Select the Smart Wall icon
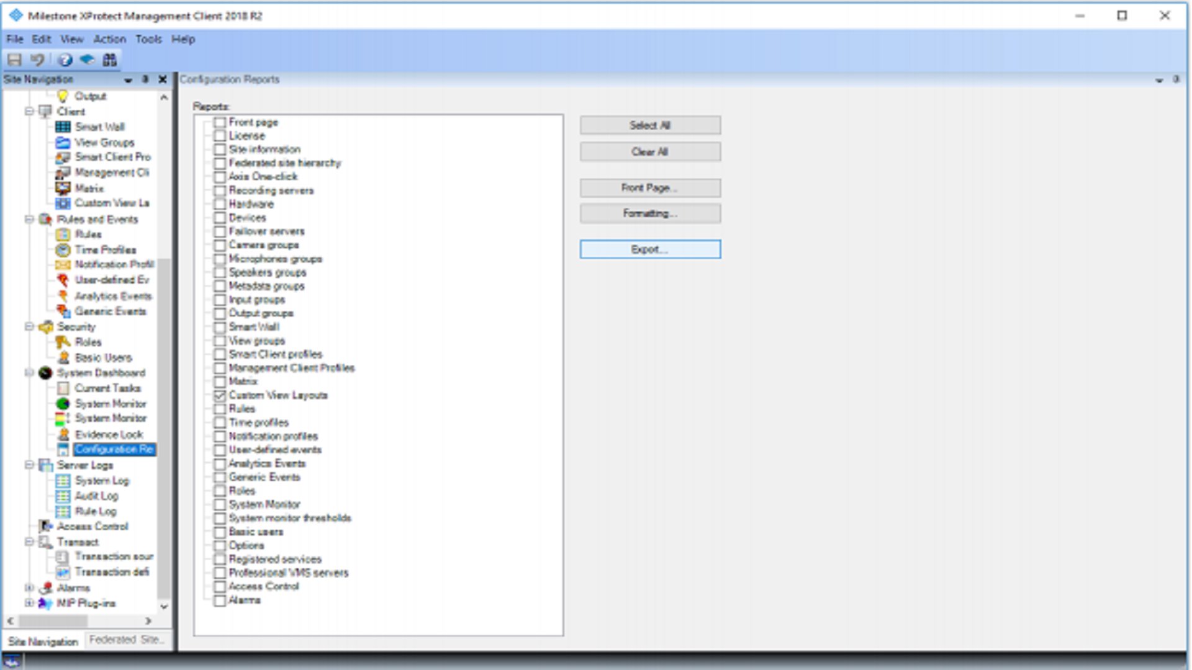1192x670 pixels. point(63,127)
